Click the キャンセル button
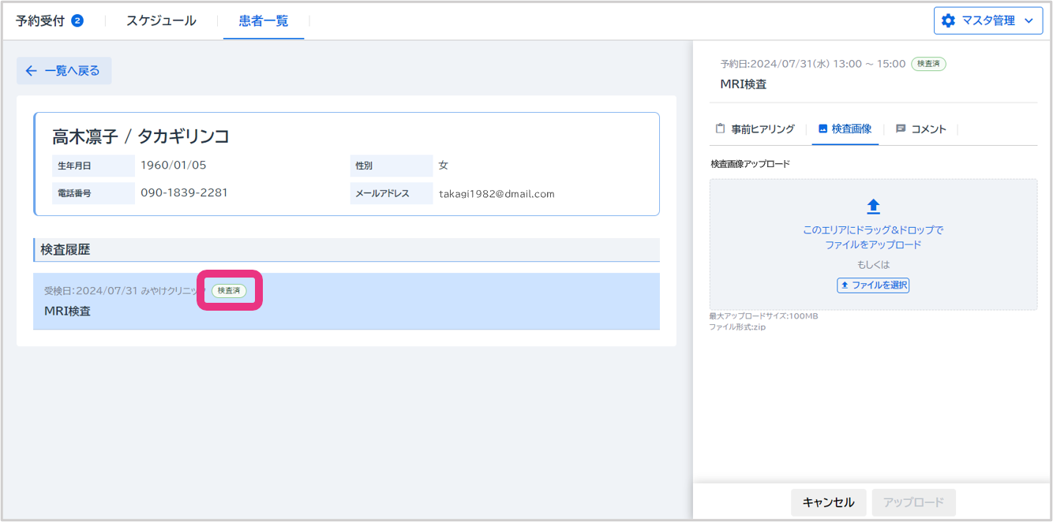 828,502
